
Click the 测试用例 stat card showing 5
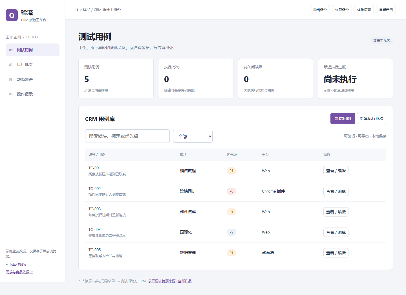pyautogui.click(x=116, y=78)
